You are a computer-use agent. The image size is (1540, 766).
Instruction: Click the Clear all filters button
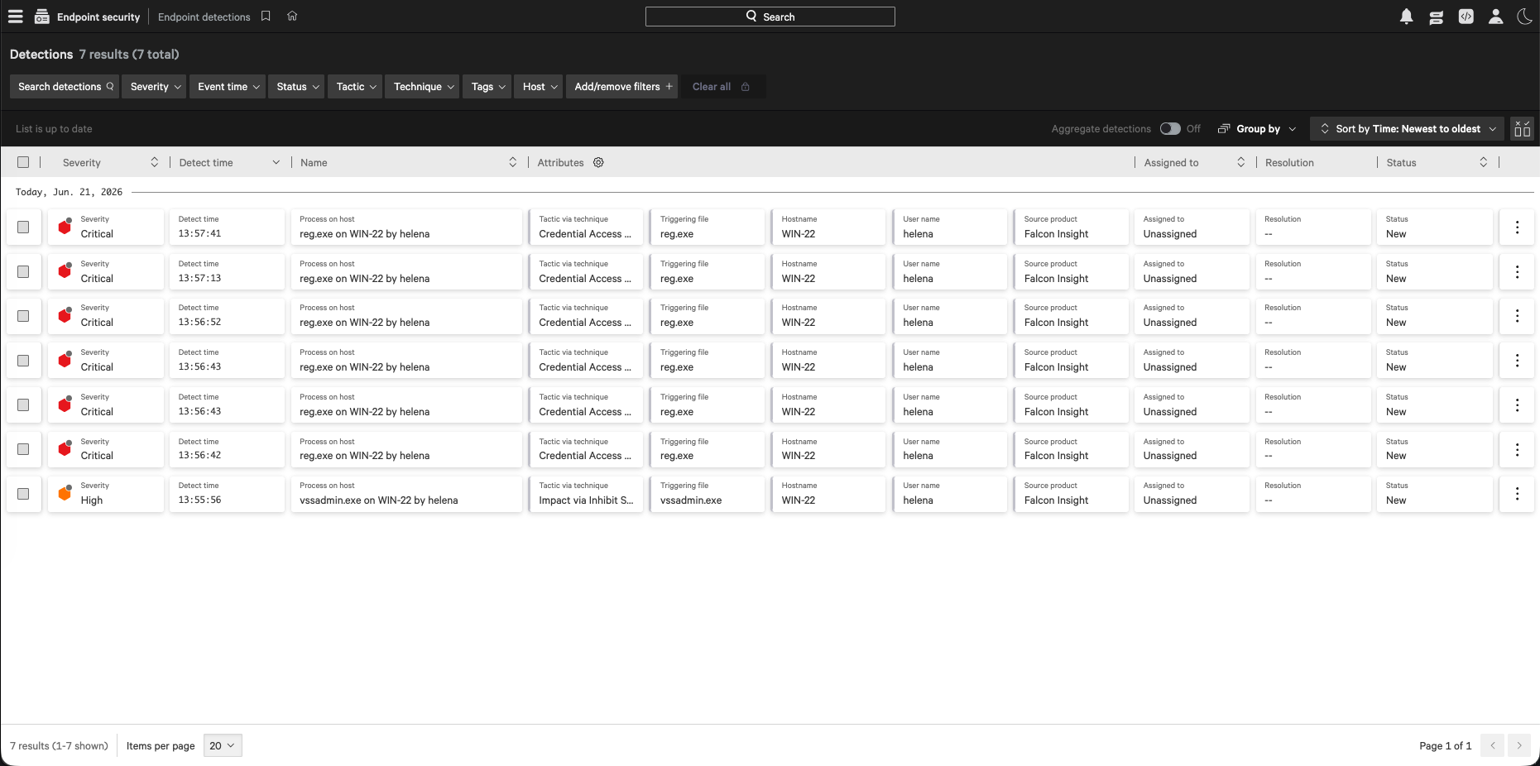(x=722, y=86)
